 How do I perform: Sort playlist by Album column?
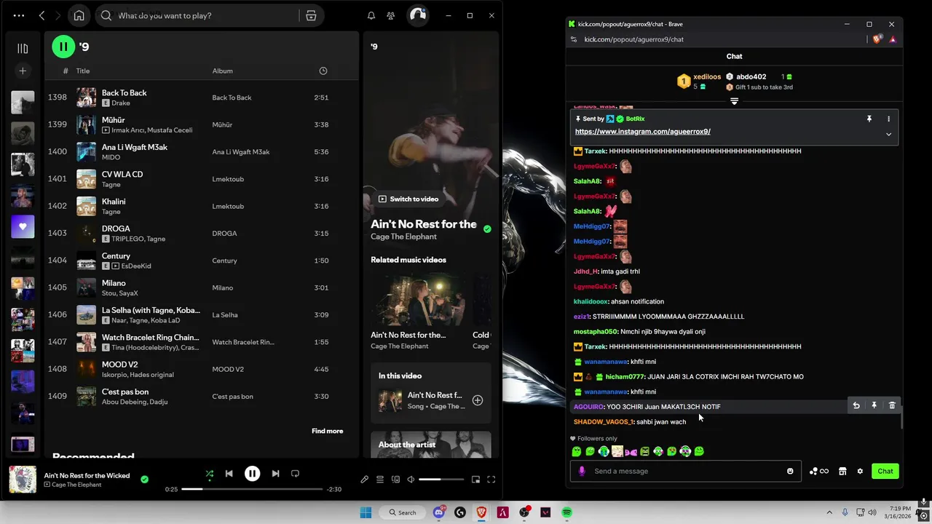(223, 71)
